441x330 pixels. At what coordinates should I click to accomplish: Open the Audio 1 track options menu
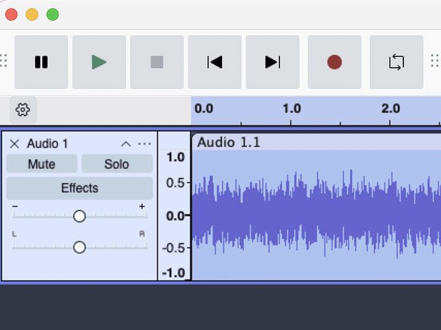(144, 144)
